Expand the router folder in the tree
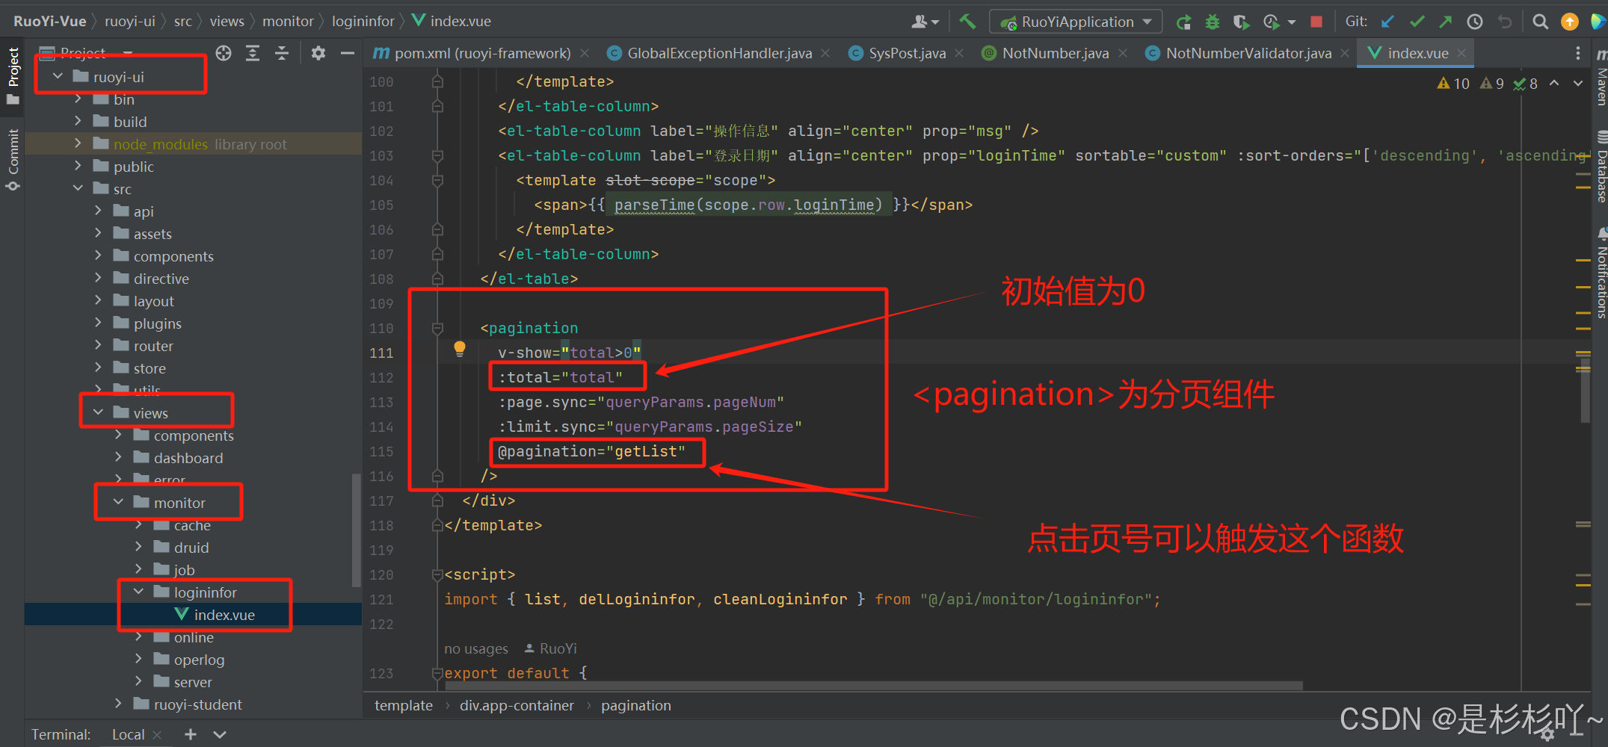 click(98, 345)
